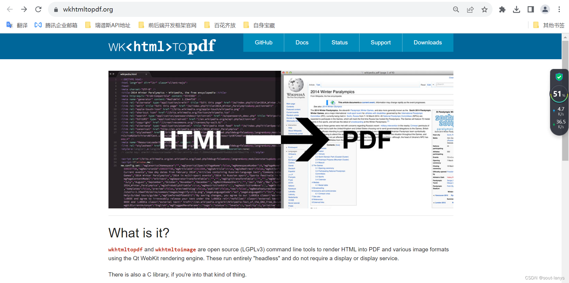Go back with the browser back arrow
This screenshot has height=283, width=569.
10,9
